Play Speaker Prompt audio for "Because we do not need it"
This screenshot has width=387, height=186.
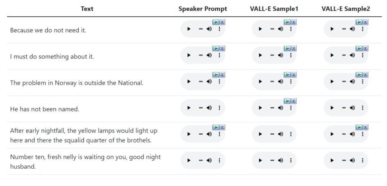(x=189, y=29)
